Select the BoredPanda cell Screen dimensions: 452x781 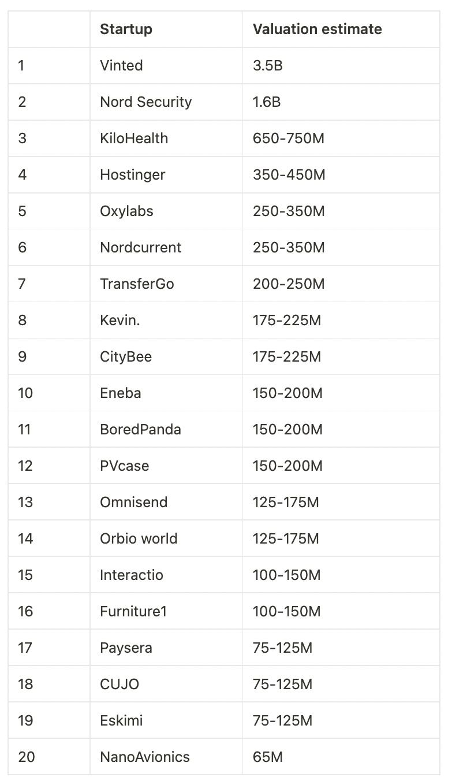coord(140,429)
